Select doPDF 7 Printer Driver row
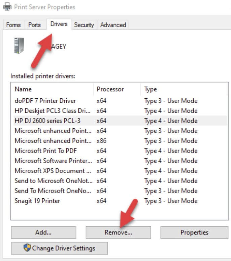 121,101
